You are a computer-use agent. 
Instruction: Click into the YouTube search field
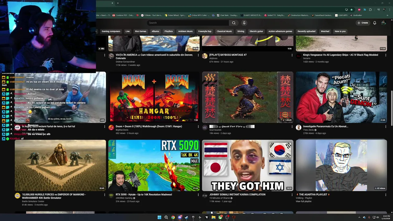point(188,23)
